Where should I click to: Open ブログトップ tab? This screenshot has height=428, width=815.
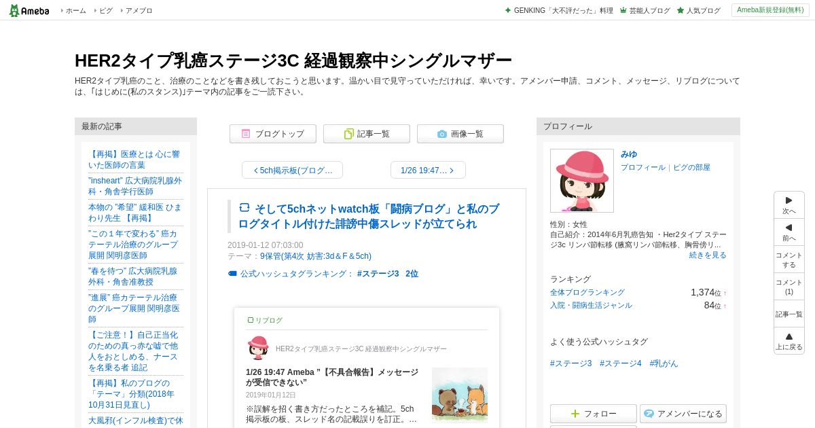point(273,134)
